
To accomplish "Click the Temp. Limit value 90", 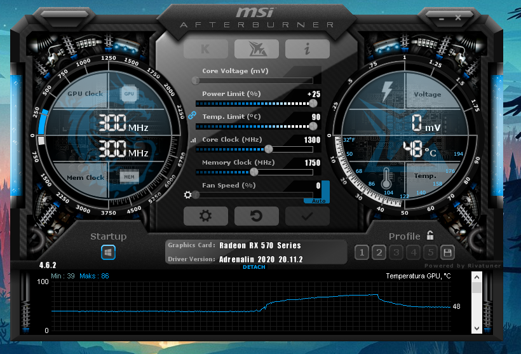I will tap(316, 117).
